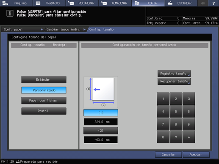Tap keypad digit 8
The image size is (219, 164).
click(x=176, y=124)
